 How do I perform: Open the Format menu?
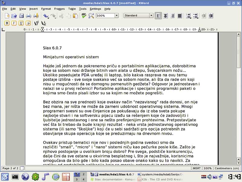(46, 9)
